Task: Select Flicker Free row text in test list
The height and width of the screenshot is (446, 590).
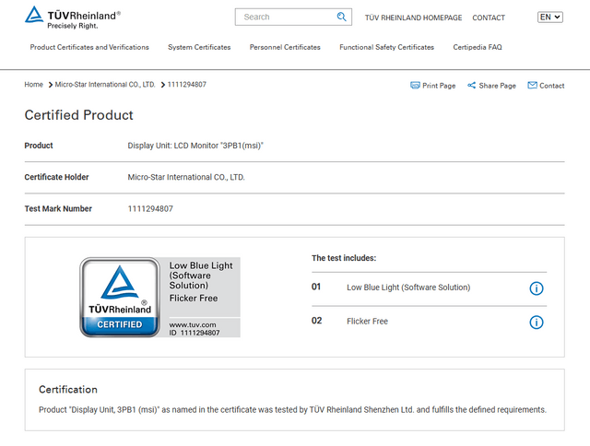Action: pyautogui.click(x=367, y=322)
